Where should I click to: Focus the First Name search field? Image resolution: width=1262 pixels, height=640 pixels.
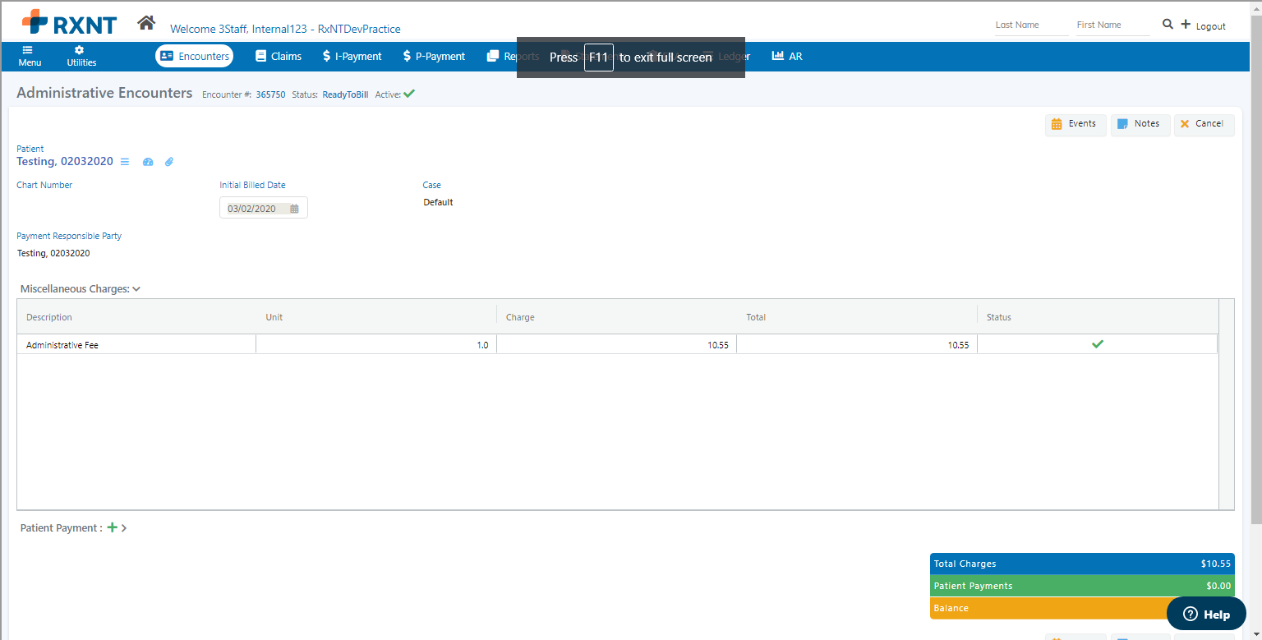1112,25
